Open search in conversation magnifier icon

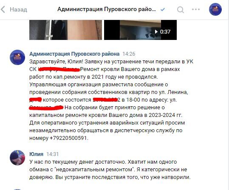click(181, 10)
